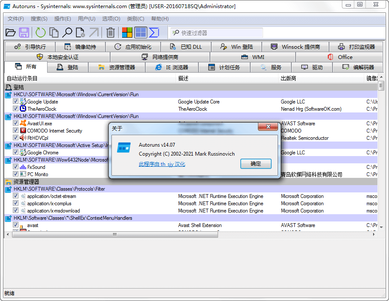Open the 选项(O) menu
This screenshot has width=389, height=301.
coord(111,19)
